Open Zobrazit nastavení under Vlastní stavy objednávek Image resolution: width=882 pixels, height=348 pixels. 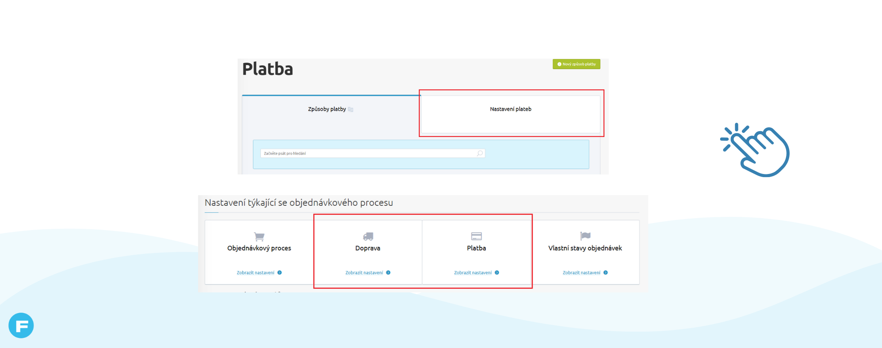(x=581, y=272)
